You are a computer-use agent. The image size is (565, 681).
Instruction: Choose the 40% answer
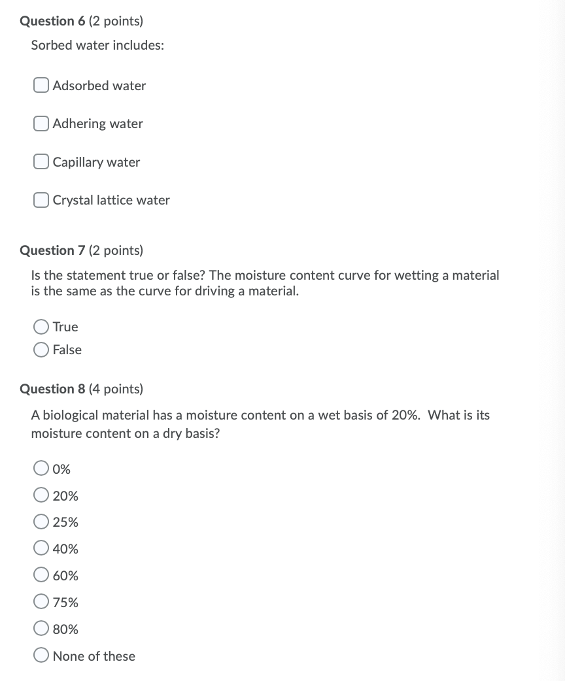(41, 548)
